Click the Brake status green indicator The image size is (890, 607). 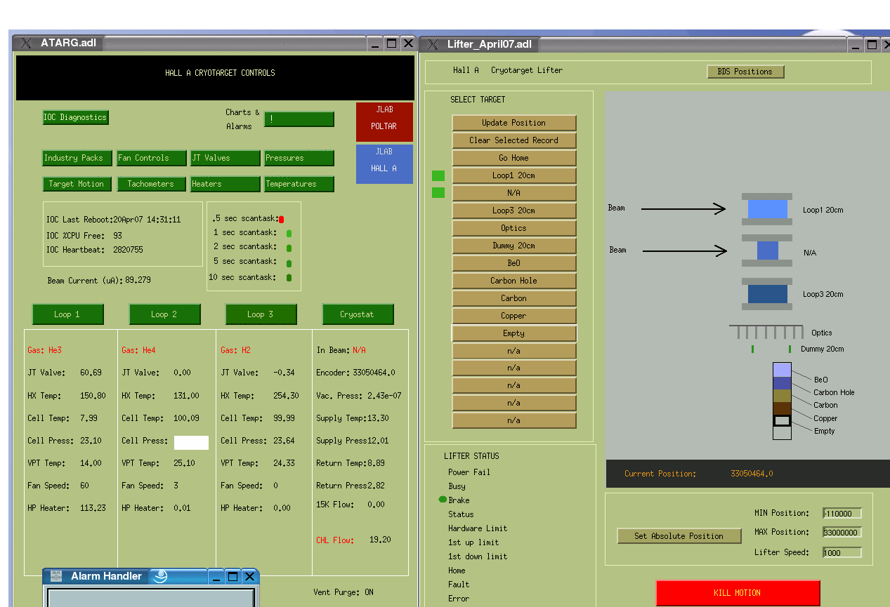click(443, 500)
